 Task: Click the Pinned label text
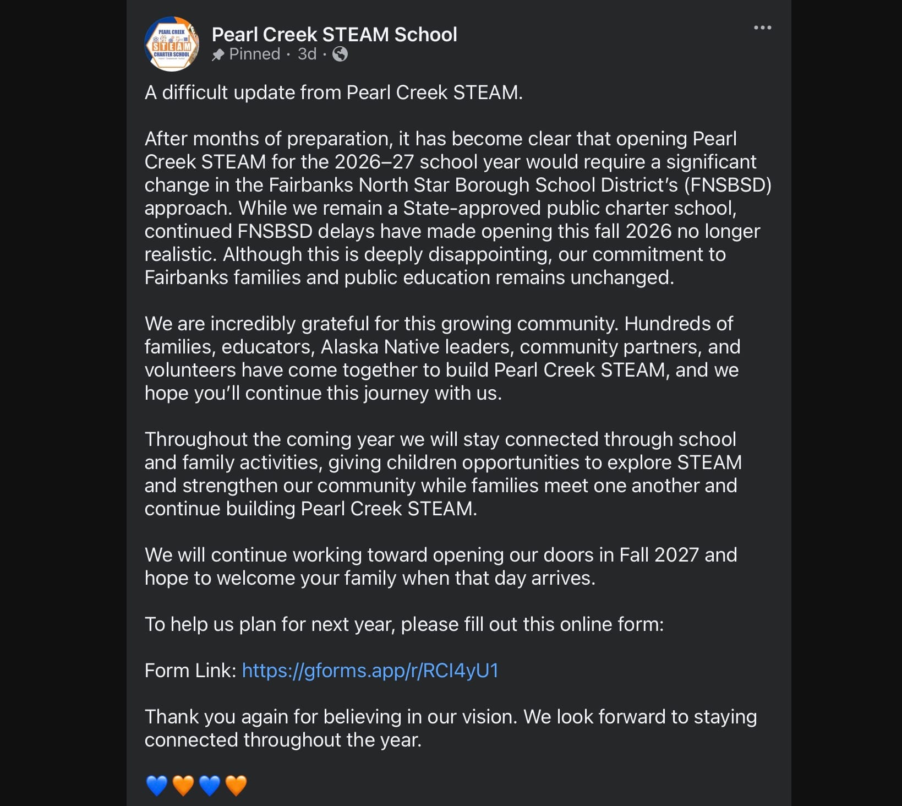[255, 54]
